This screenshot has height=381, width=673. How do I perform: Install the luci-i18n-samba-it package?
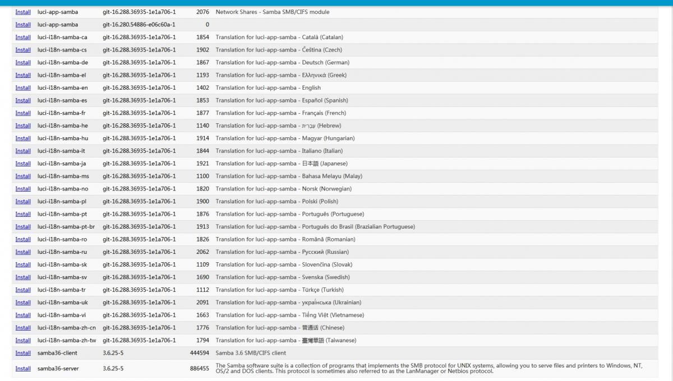[23, 151]
